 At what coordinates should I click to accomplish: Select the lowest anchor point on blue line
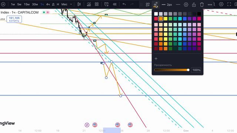pos(121,96)
